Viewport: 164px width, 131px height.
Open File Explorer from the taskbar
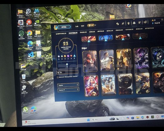click(x=138, y=118)
